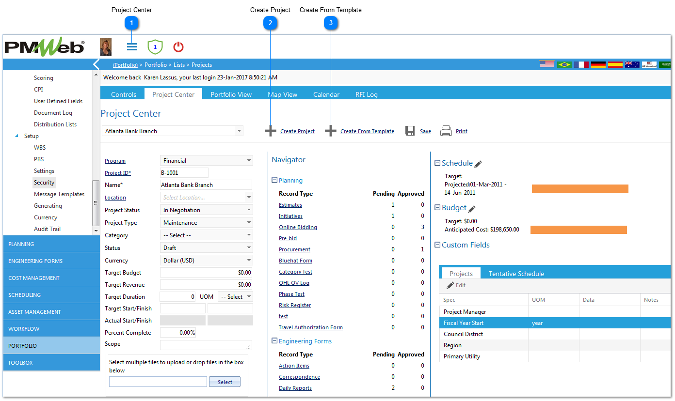The image size is (675, 401).
Task: Open the Scheduling sidebar module
Action: 51,295
